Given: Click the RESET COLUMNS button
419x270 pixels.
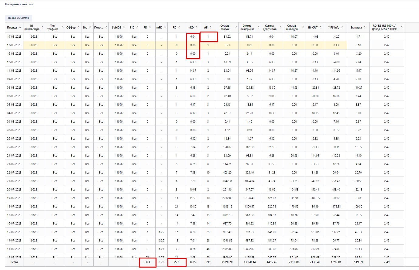Looking at the screenshot, I should pos(19,18).
